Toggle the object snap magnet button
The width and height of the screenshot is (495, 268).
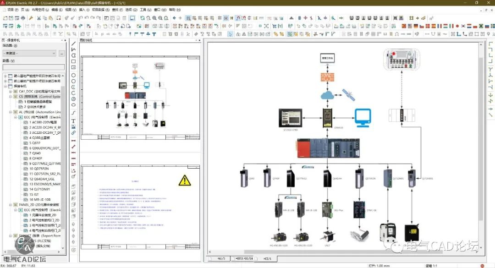[x=237, y=18]
